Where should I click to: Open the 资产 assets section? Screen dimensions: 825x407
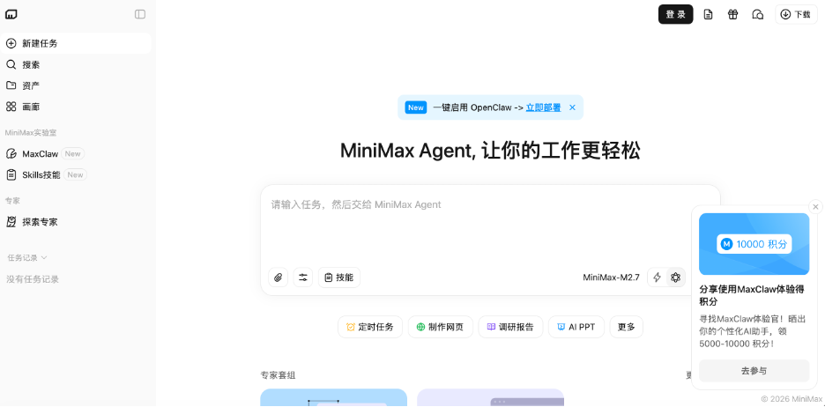point(76,85)
